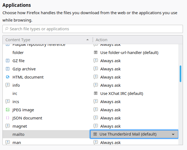Click the applications list vertical scrollbar thumb

point(180,74)
